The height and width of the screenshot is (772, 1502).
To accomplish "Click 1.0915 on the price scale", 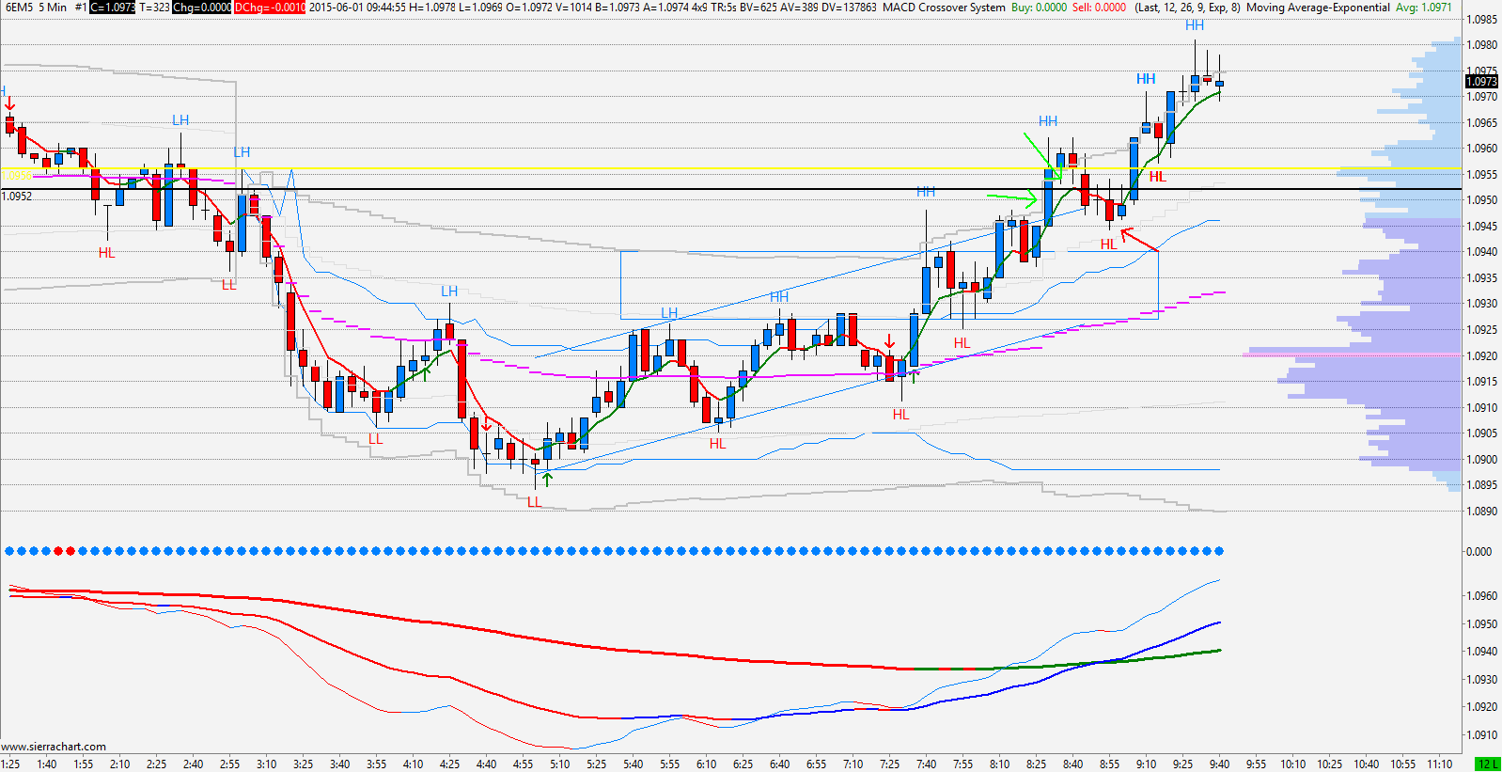I will coord(1482,382).
